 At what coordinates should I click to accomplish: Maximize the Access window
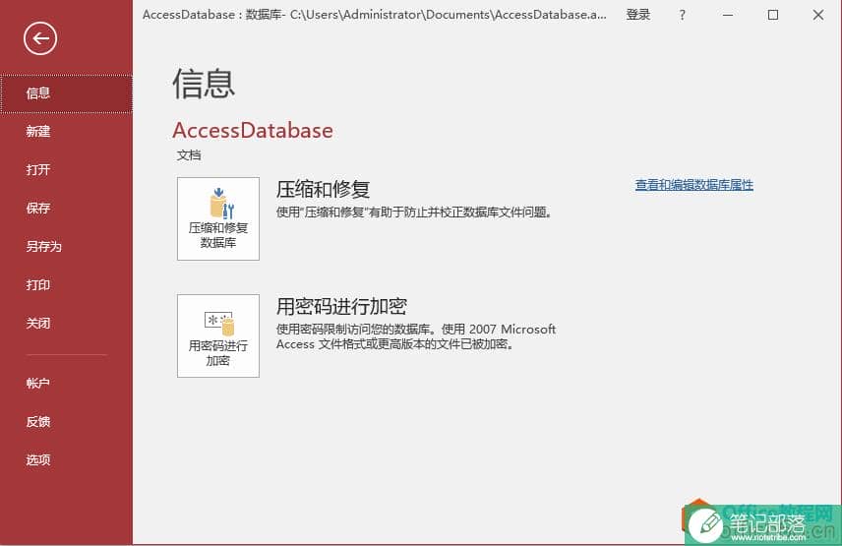773,15
